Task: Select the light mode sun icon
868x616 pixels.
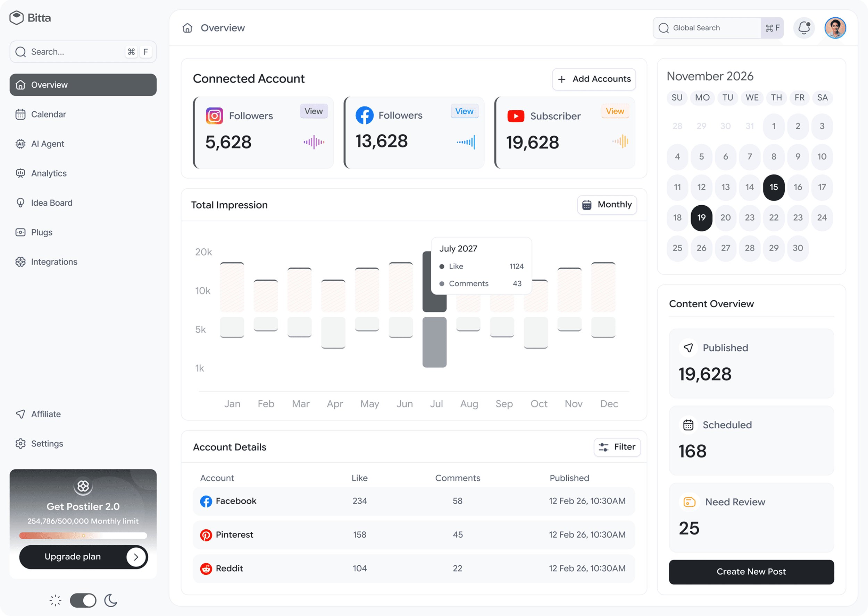Action: point(56,600)
